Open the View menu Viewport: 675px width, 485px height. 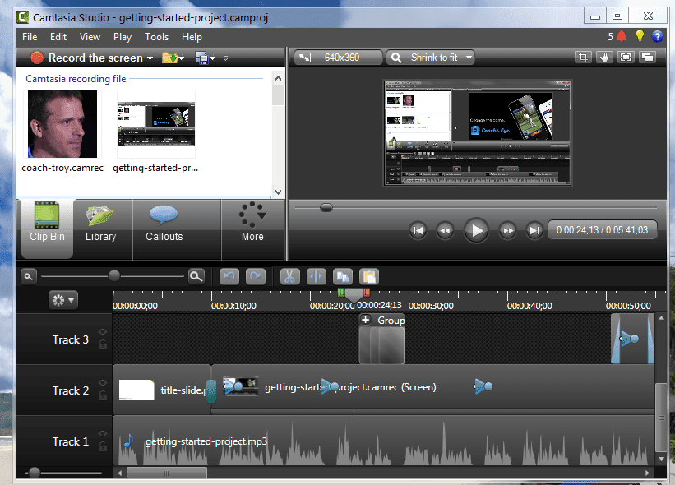[90, 37]
